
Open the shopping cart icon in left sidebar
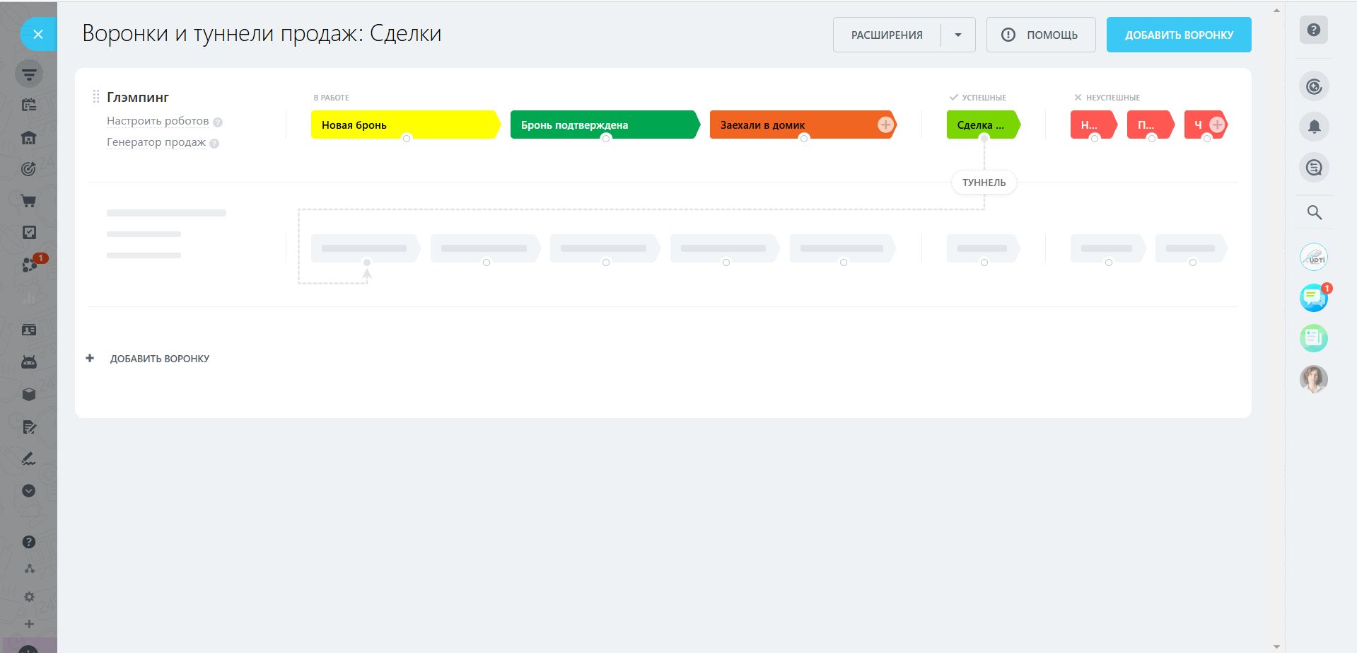29,201
